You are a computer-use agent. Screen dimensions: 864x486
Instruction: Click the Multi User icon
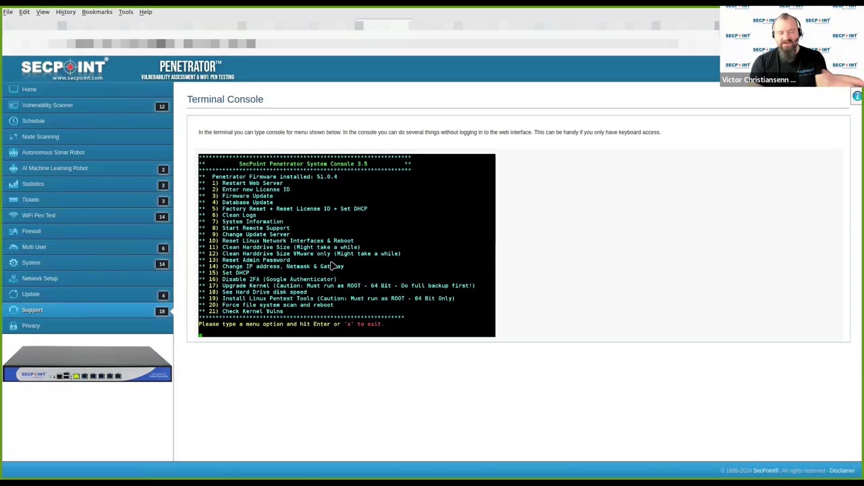point(13,247)
